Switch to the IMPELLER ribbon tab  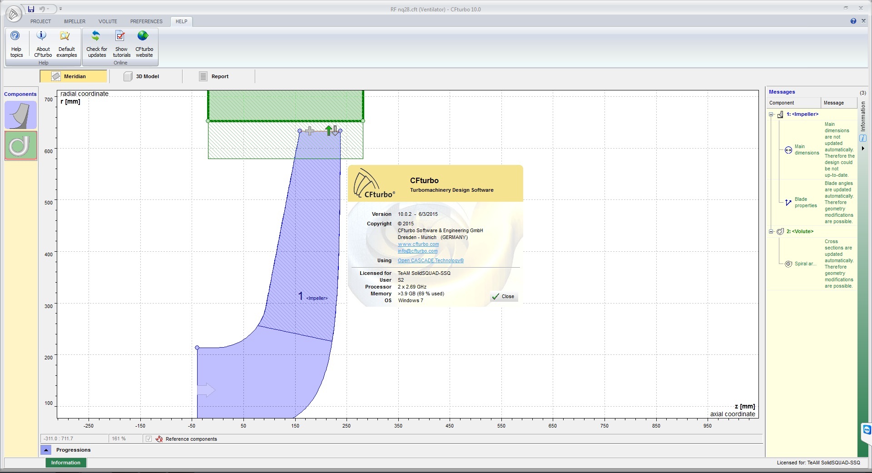74,21
